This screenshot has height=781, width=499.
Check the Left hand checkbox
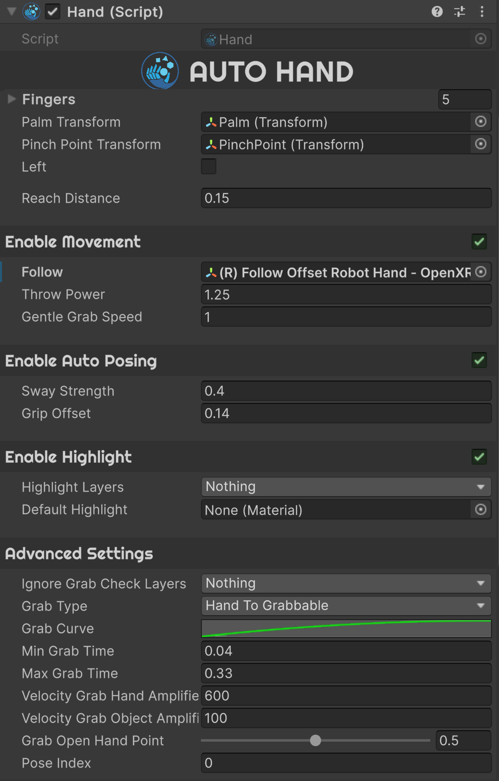click(208, 166)
